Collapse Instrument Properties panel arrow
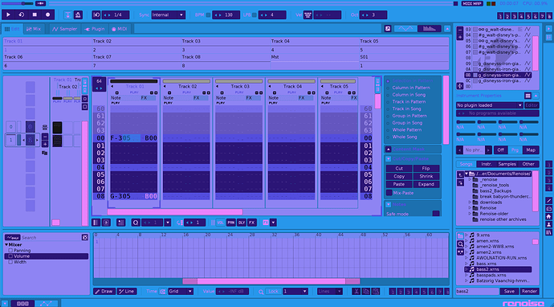The height and width of the screenshot is (307, 554). point(536,96)
